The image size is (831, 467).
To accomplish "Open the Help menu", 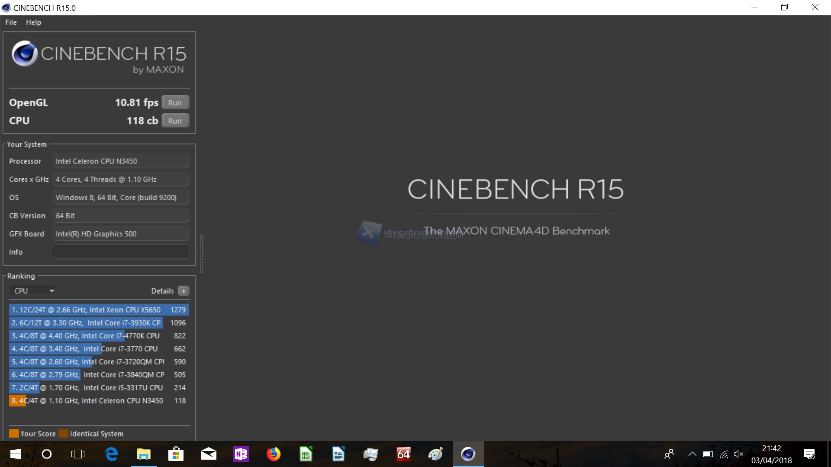I will pyautogui.click(x=33, y=22).
